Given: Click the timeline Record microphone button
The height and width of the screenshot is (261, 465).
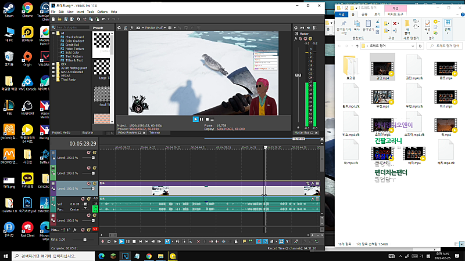Looking at the screenshot, I should tap(103, 241).
